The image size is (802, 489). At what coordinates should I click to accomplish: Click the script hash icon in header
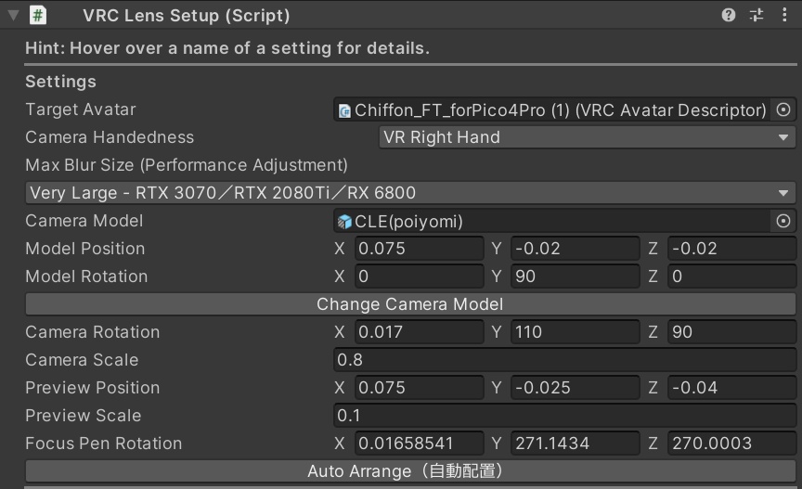pyautogui.click(x=38, y=15)
